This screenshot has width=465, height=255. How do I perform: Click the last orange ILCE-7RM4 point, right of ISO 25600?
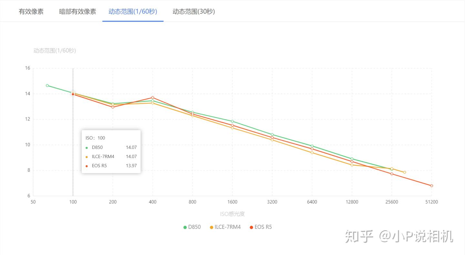click(404, 172)
